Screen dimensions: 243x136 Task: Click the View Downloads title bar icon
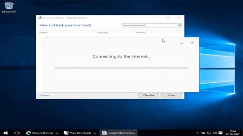click(40, 18)
